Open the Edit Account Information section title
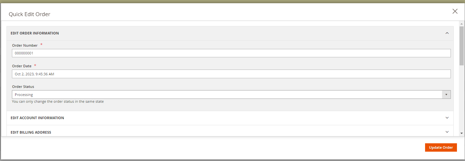 (37, 118)
